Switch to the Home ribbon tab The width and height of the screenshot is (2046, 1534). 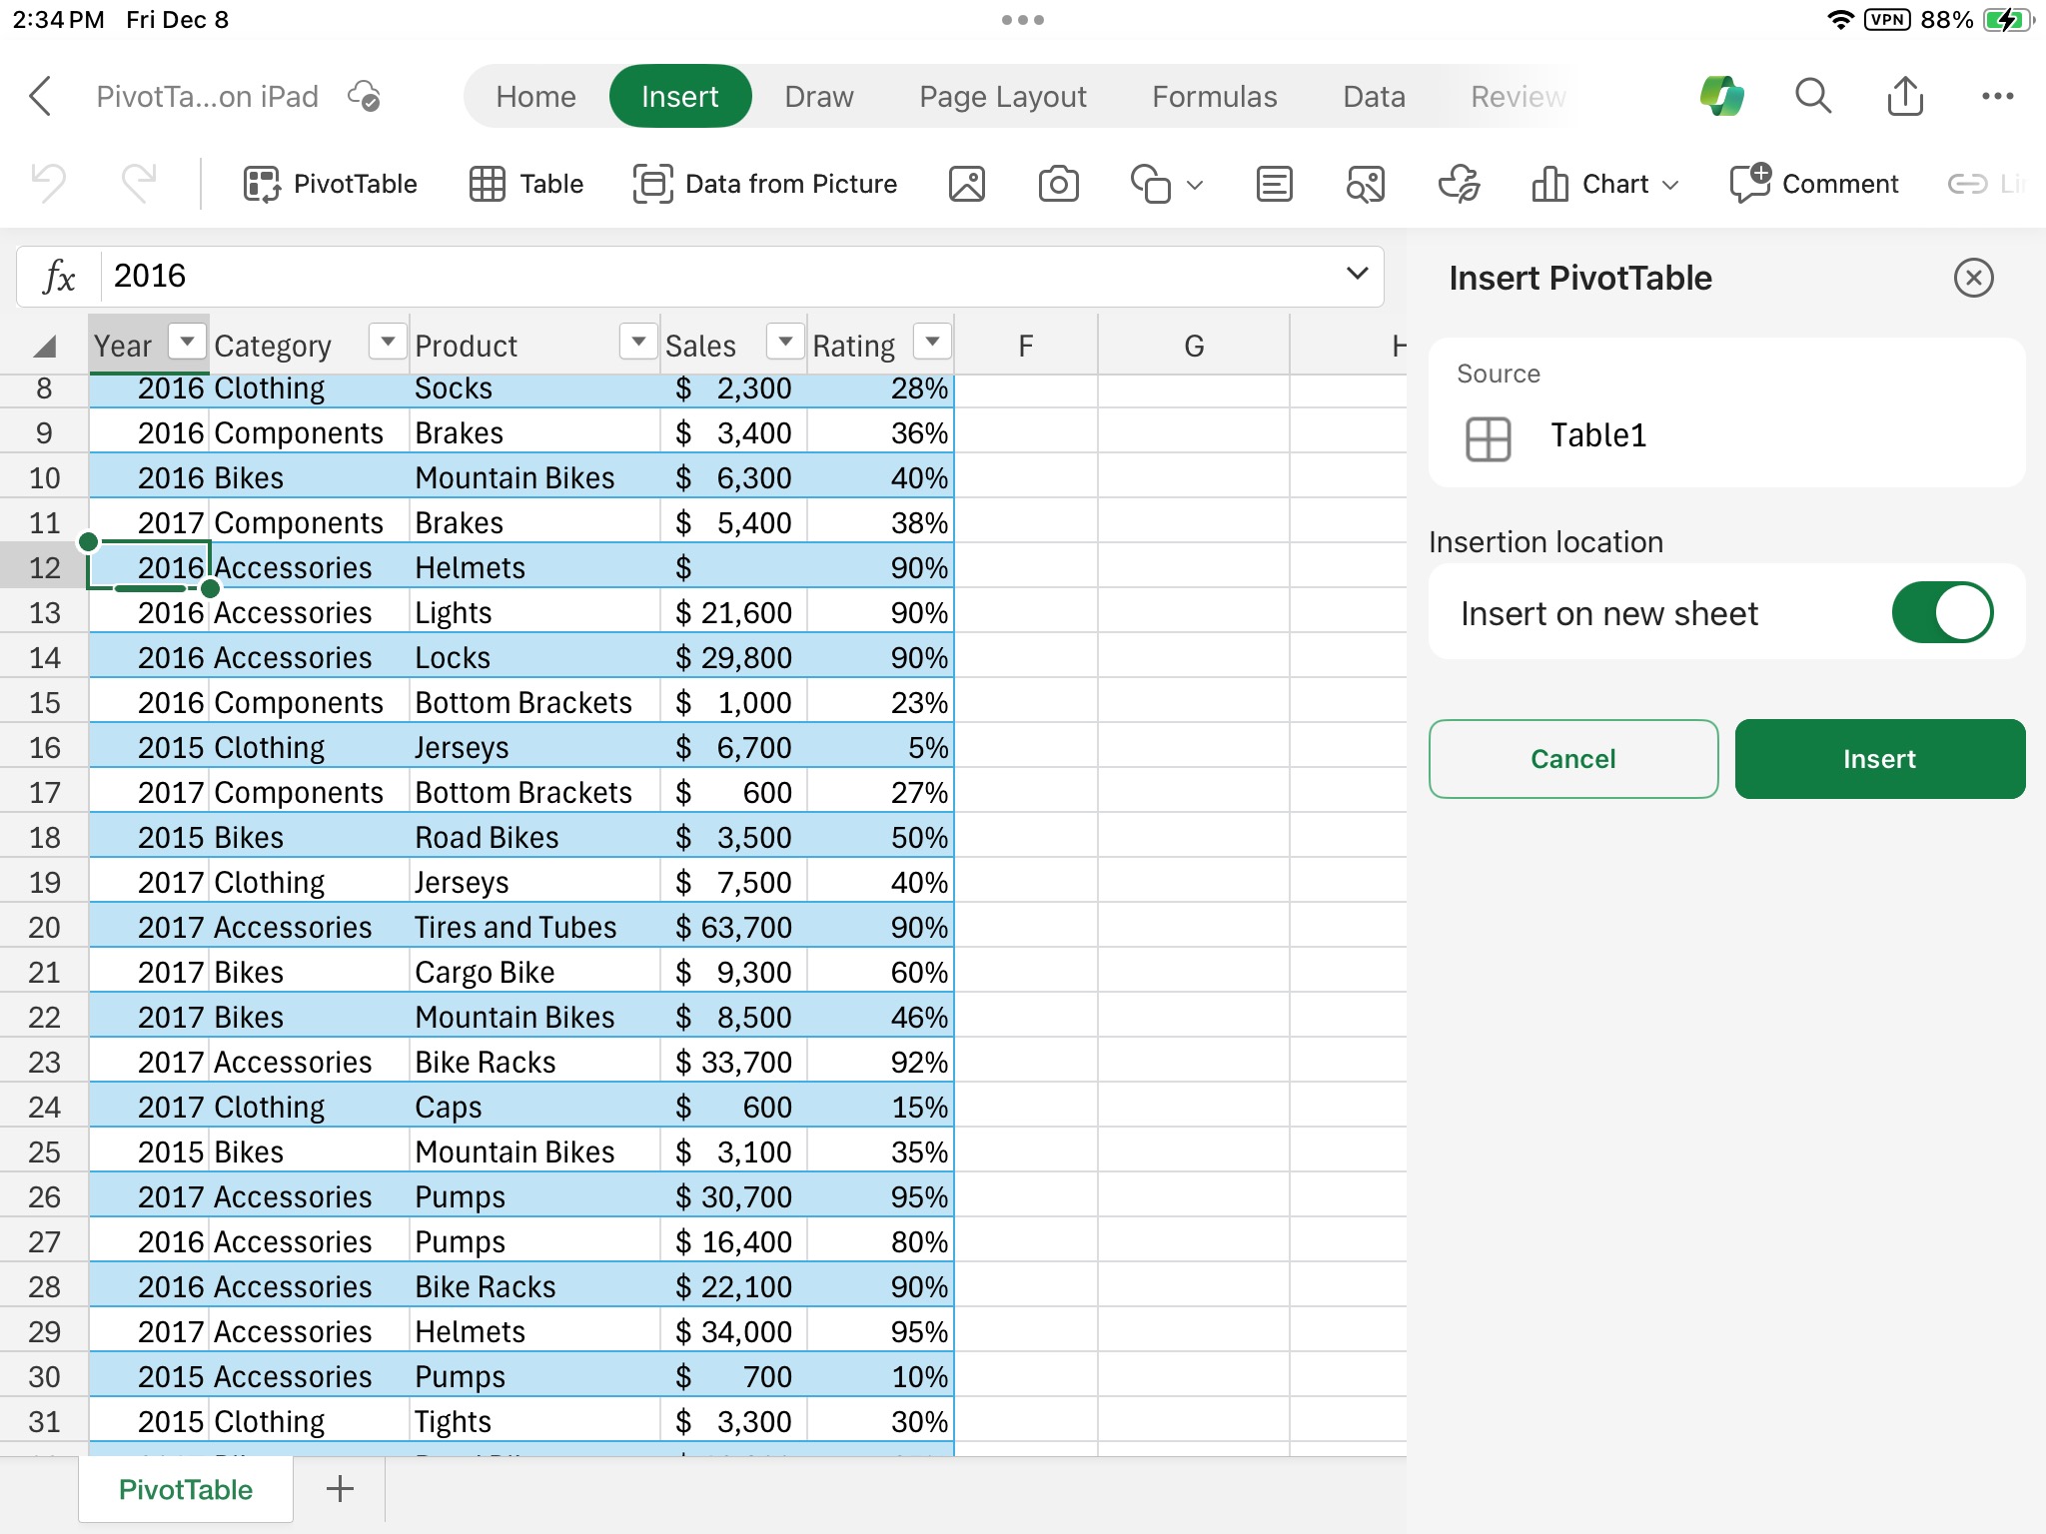534,97
